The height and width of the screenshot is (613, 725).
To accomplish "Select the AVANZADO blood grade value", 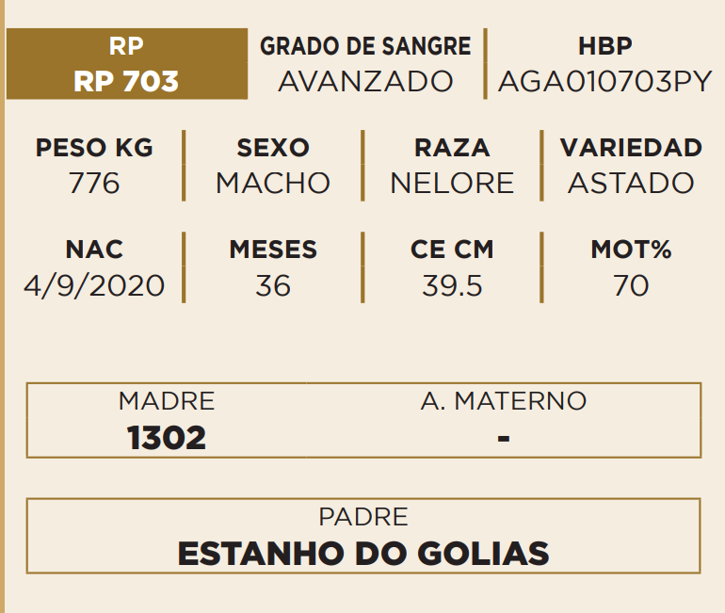I will tap(365, 82).
